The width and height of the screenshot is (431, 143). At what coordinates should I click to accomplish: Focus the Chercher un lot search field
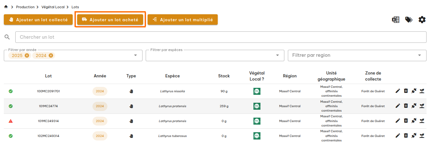(221, 37)
